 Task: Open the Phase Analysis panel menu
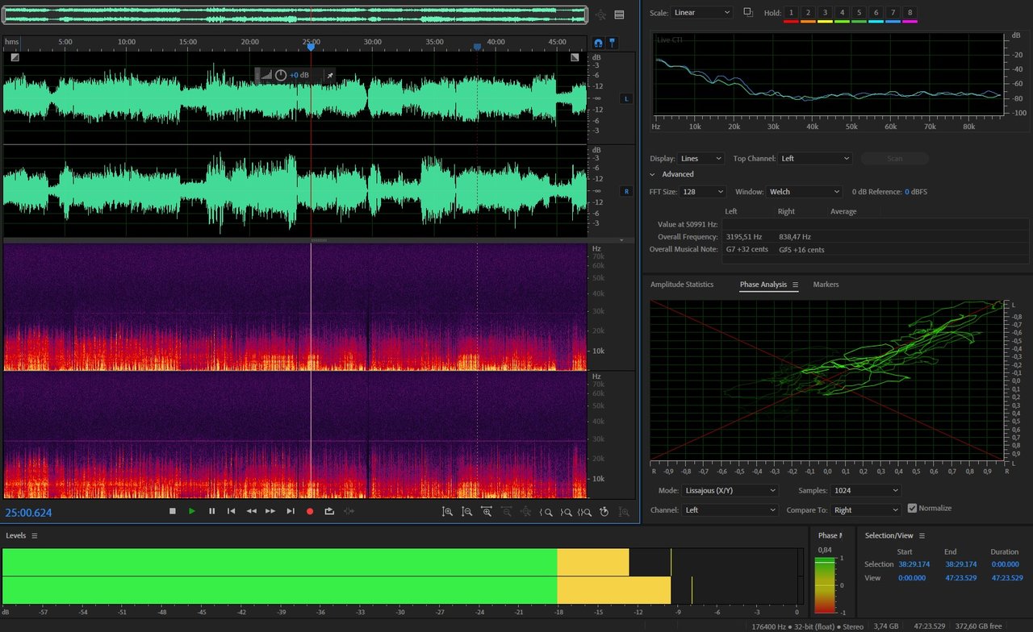(x=795, y=285)
